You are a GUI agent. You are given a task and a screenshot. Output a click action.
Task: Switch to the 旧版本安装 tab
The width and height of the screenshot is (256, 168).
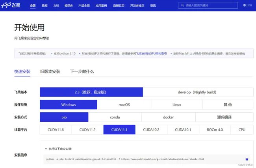click(50, 71)
